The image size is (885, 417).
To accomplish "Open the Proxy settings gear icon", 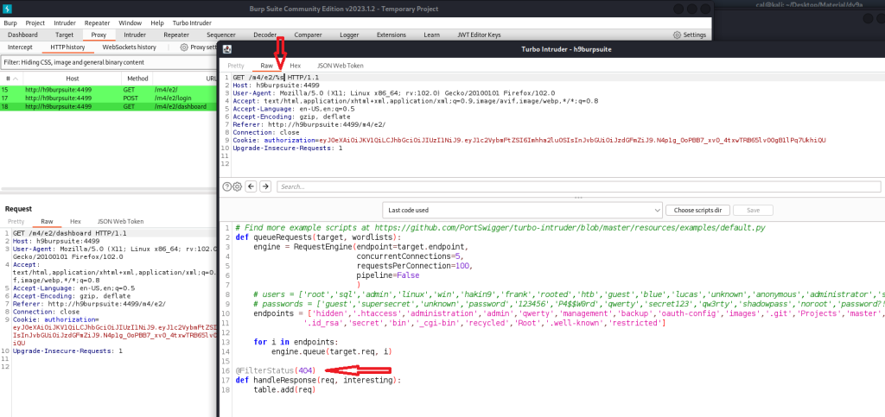I will click(184, 47).
